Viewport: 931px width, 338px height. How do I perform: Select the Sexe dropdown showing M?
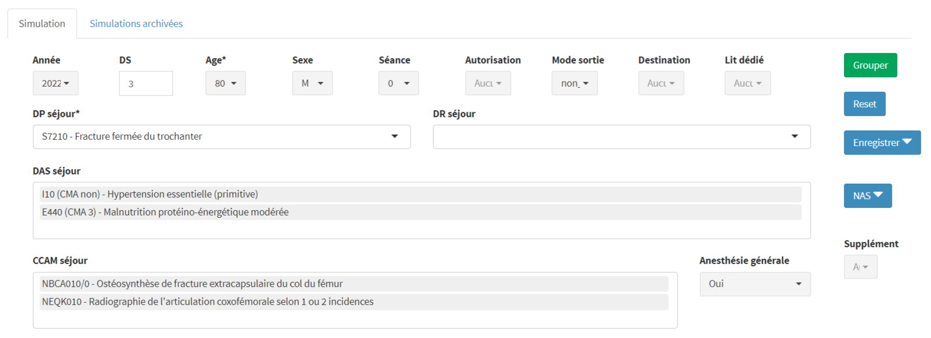tap(312, 83)
